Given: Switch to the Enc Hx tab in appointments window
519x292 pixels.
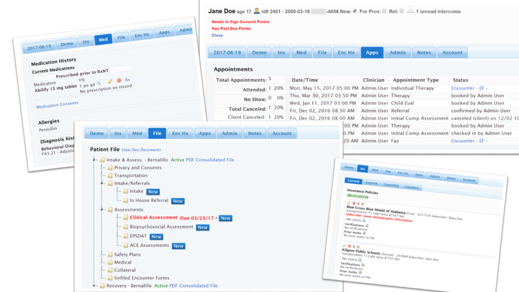Looking at the screenshot, I should [x=346, y=53].
